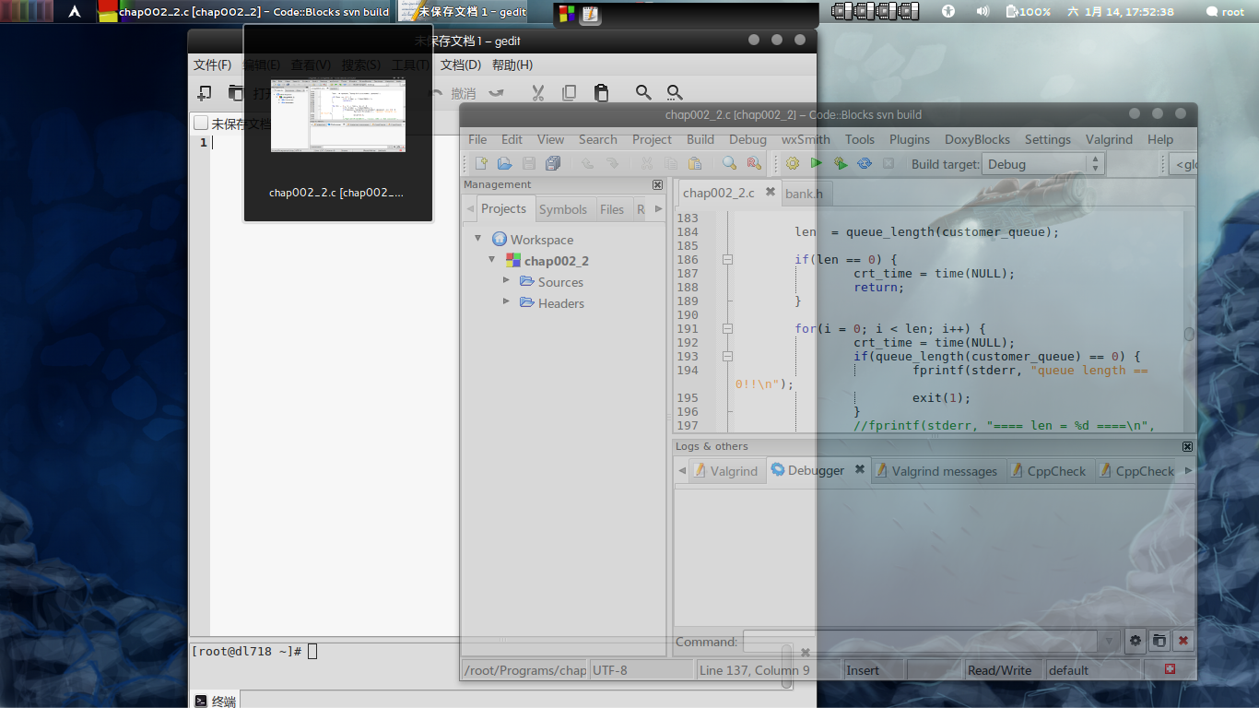1259x708 pixels.
Task: Close the chap002_2.c editor tab
Action: (x=771, y=192)
